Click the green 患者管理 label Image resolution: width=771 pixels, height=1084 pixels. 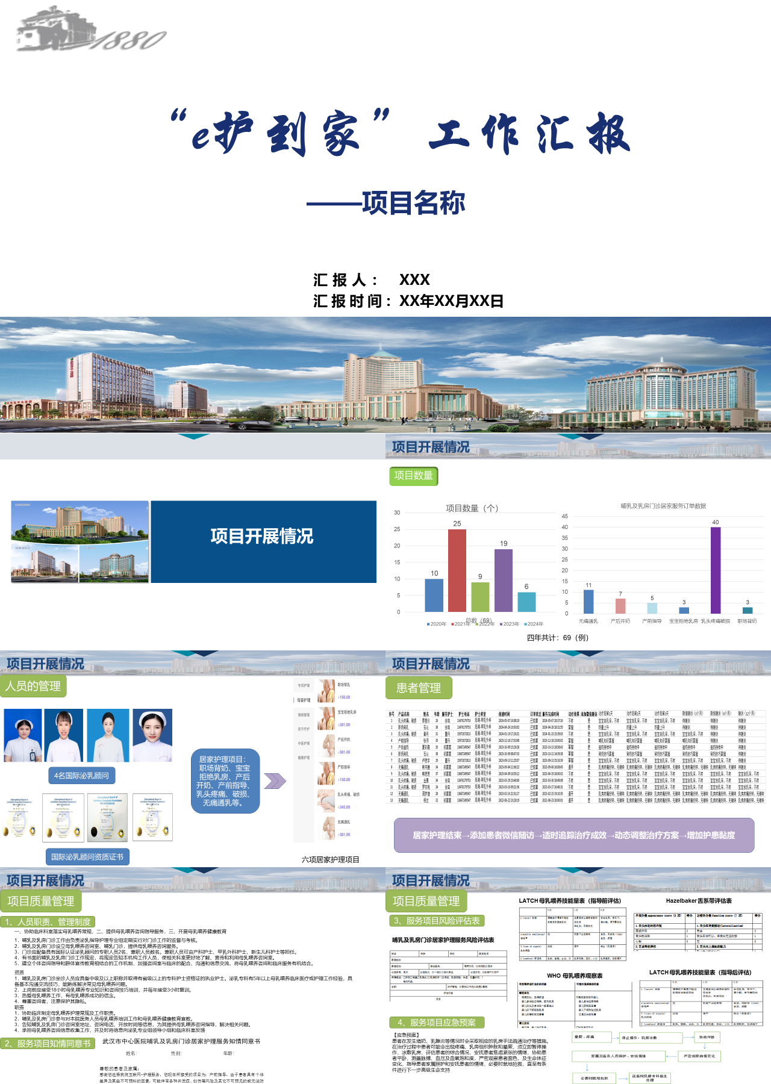coord(418,688)
